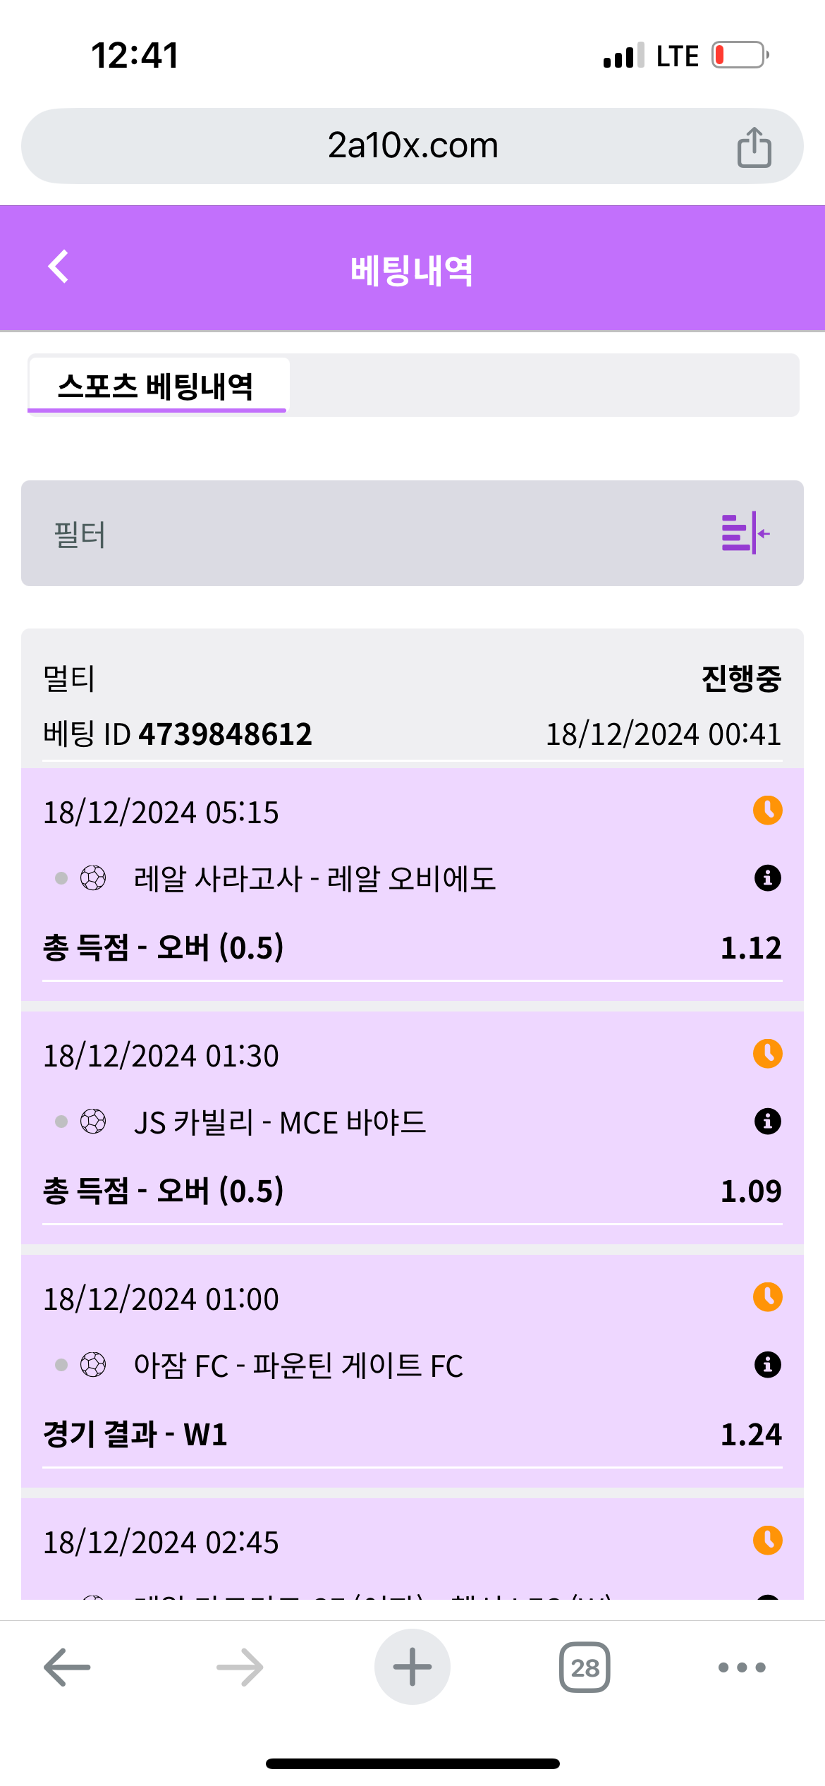Open a new tab with plus button
The height and width of the screenshot is (1786, 825).
click(412, 1667)
